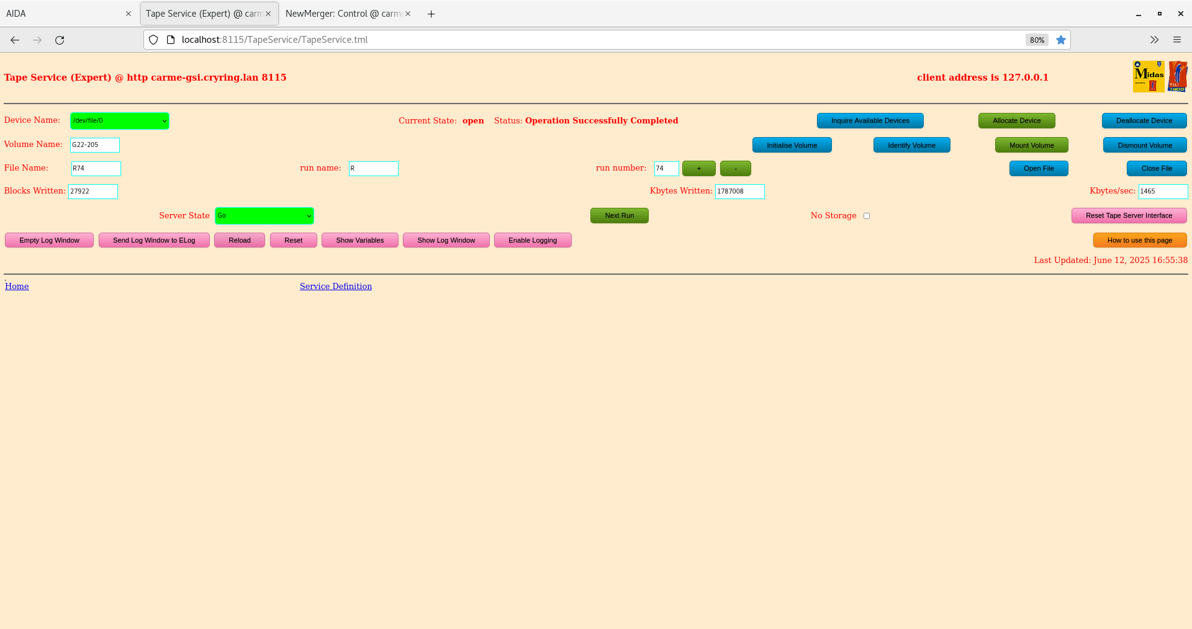Click the forward navigation arrow

(x=37, y=40)
